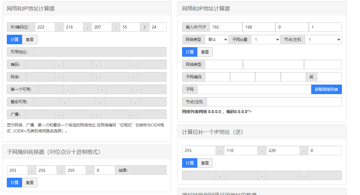This screenshot has height=195, width=360.
Task: Click 重置 in the subnet mask converter
Action: [x=29, y=182]
